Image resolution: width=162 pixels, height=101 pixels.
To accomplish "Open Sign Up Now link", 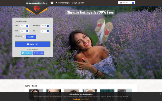I will click(x=78, y=3).
